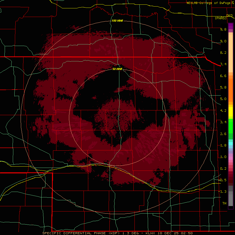Select the cyan segment of the color bar
The image size is (235, 235).
click(231, 144)
